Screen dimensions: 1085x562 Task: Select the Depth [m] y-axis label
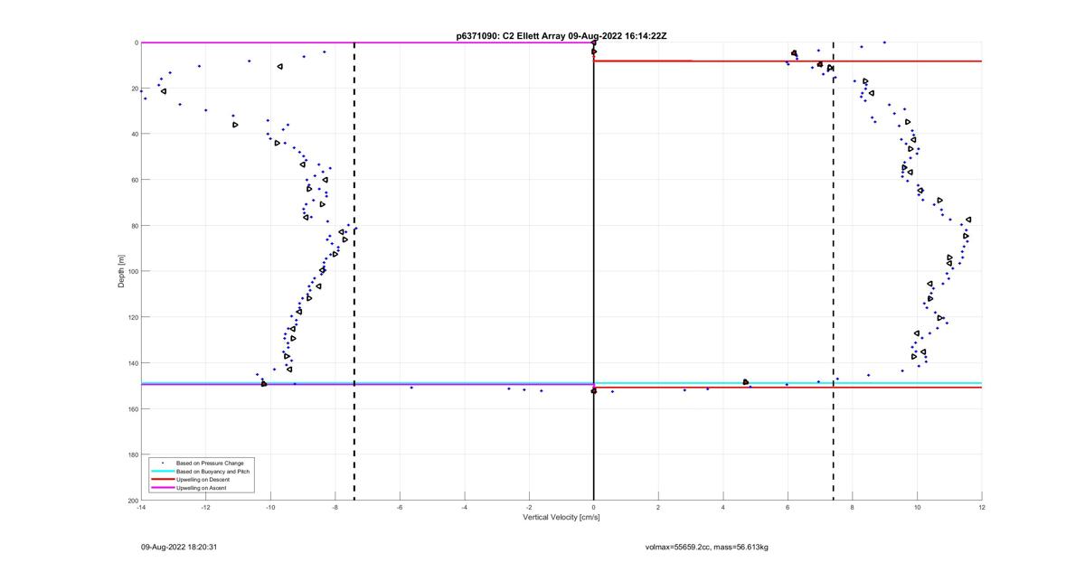pos(120,271)
